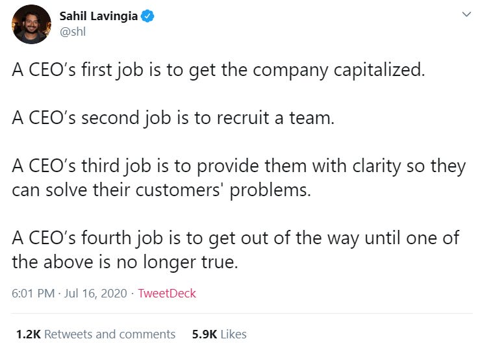
Task: Open the tweet options chevron menu
Action: [466, 14]
